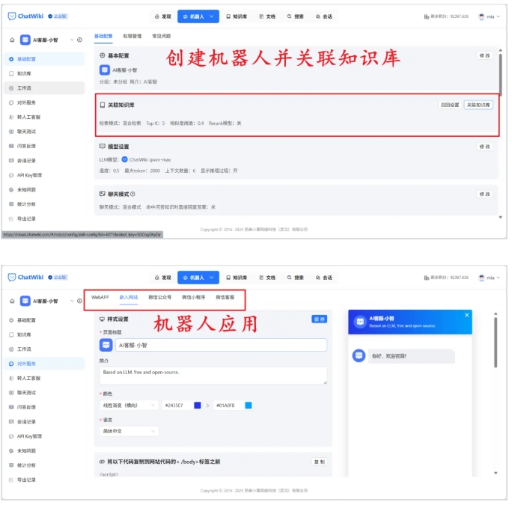This screenshot has height=505, width=512.
Task: Expand the AI客服-小智 robot selector in upper screenshot
Action: 72,40
